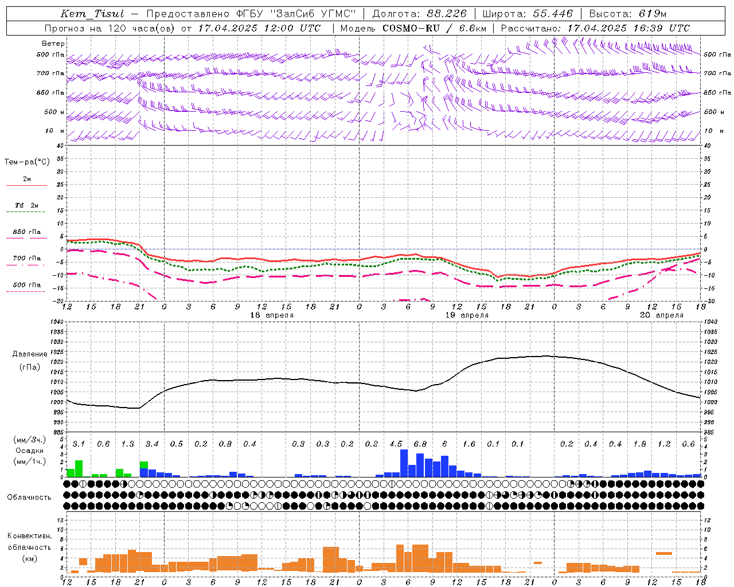Image resolution: width=734 pixels, height=587 pixels.
Task: Click the Высота: 619м value
Action: 628,14
